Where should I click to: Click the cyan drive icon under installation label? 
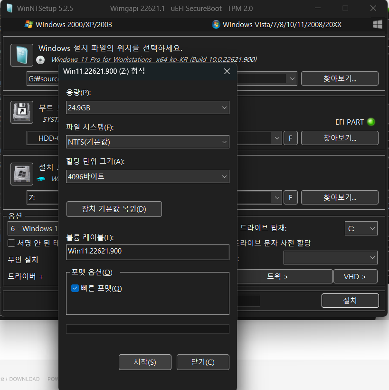pos(41,179)
